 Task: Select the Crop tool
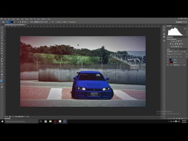(2, 38)
